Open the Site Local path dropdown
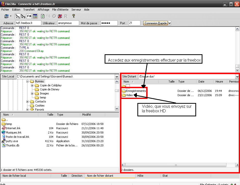This screenshot has width=240, height=185. pos(117,76)
